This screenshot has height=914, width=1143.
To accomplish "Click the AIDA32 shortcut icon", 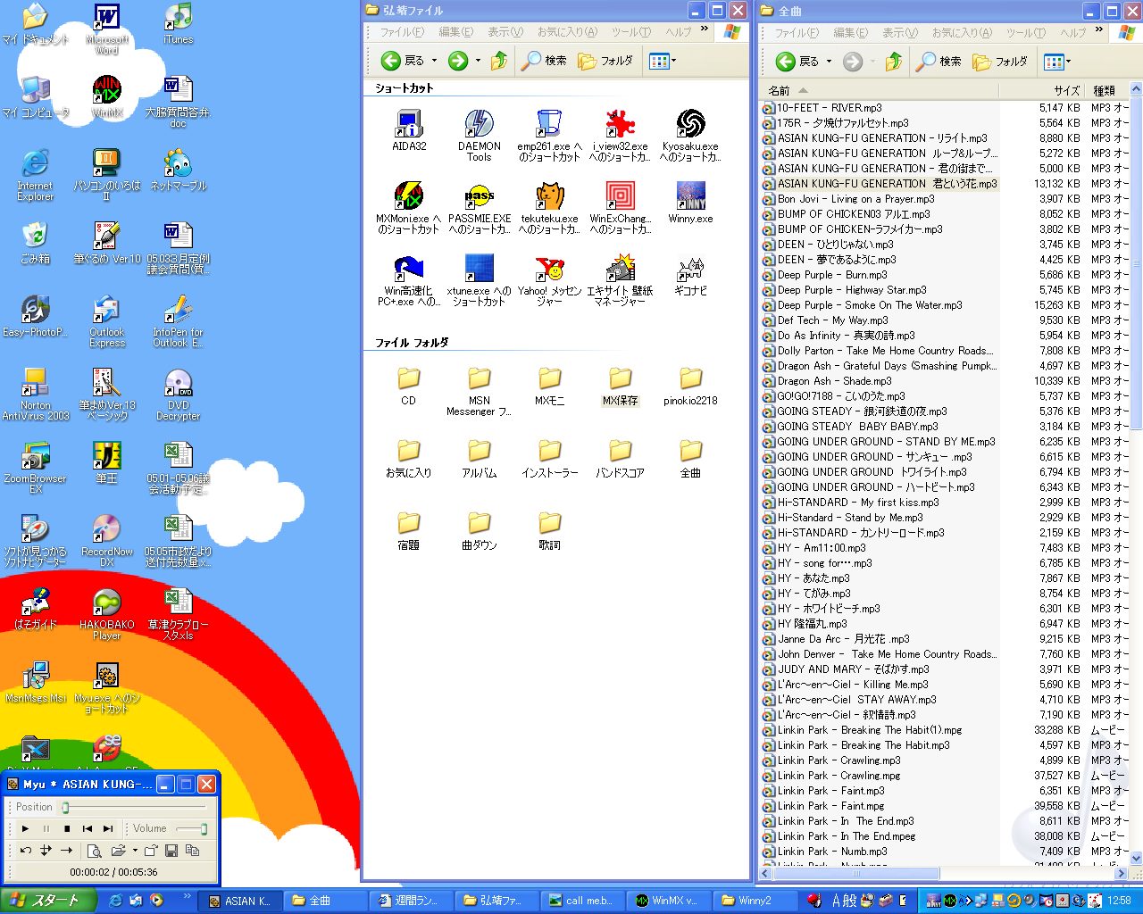I will point(409,125).
